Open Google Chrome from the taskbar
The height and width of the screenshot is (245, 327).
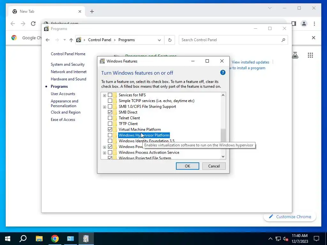point(55,238)
